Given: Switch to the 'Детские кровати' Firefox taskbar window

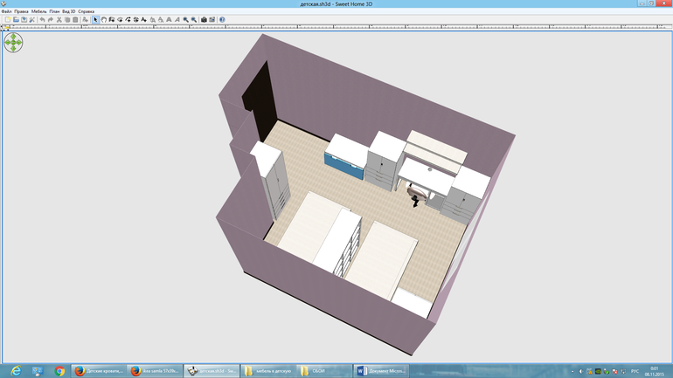Looking at the screenshot, I should click(98, 370).
